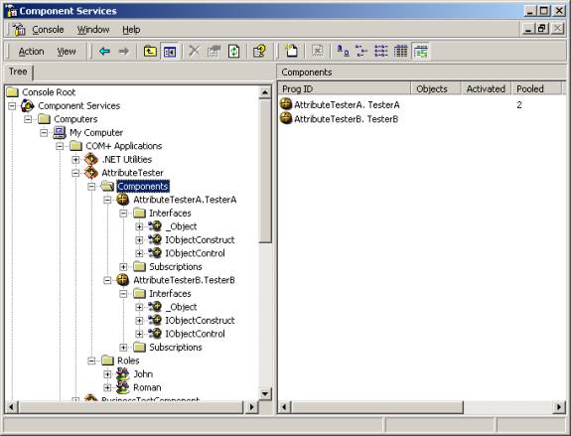571x436 pixels.
Task: Click the tree pane vertical scroll thumb
Action: point(265,171)
